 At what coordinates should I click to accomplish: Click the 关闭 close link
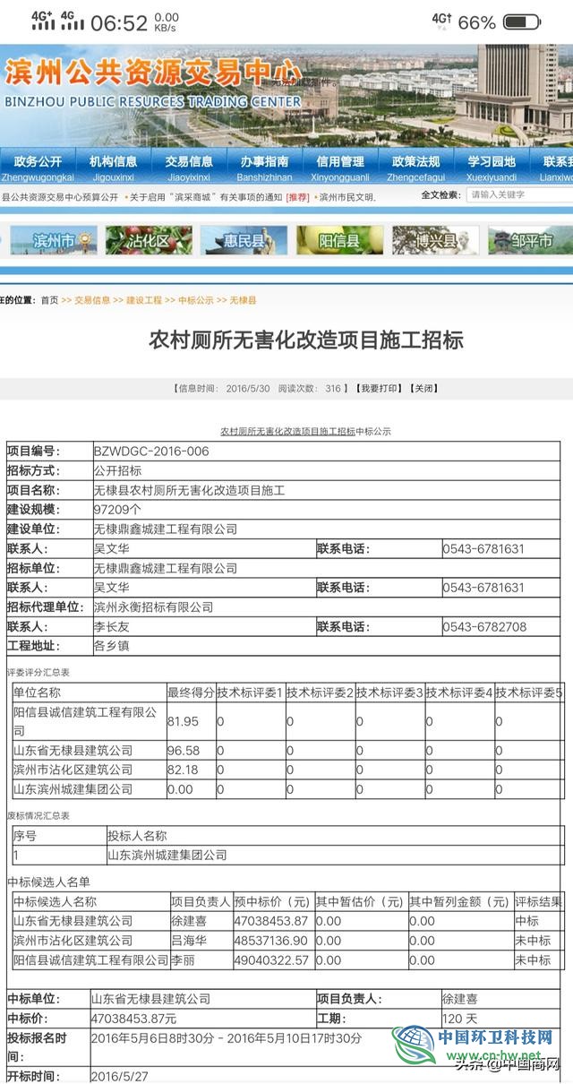423,388
